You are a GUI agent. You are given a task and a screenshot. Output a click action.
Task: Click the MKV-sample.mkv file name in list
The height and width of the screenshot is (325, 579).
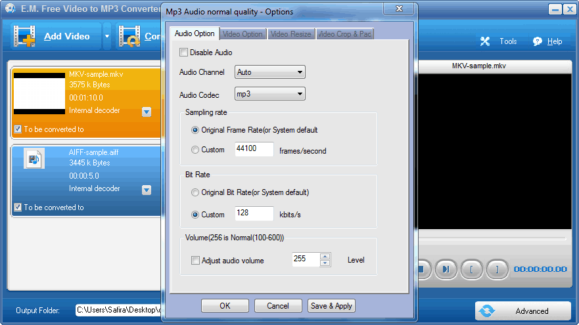[96, 74]
